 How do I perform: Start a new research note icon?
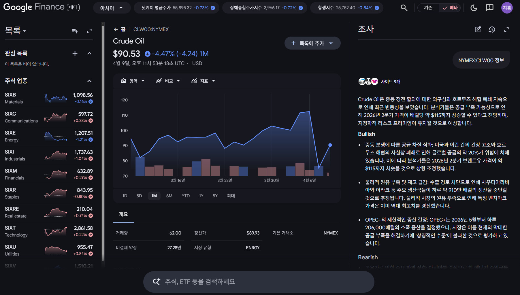(478, 29)
